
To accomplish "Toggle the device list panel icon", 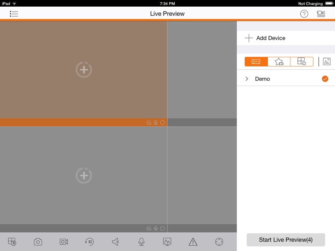I will pyautogui.click(x=321, y=14).
